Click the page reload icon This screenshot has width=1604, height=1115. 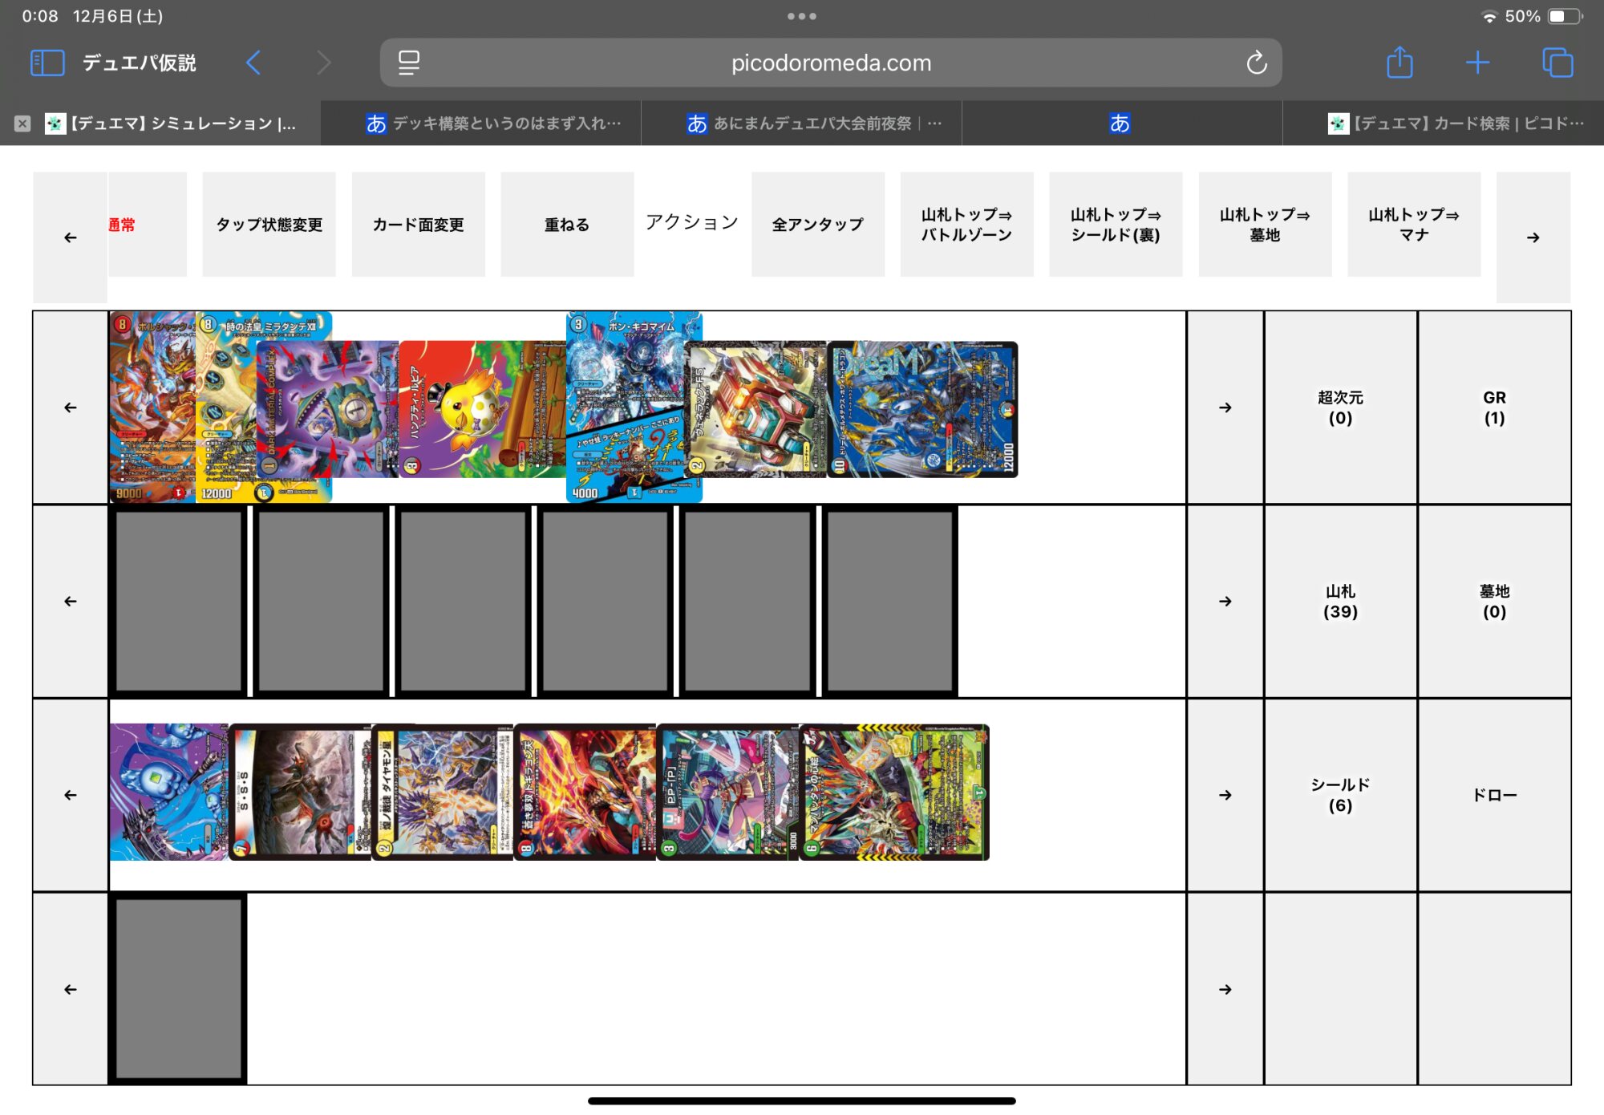pyautogui.click(x=1256, y=63)
